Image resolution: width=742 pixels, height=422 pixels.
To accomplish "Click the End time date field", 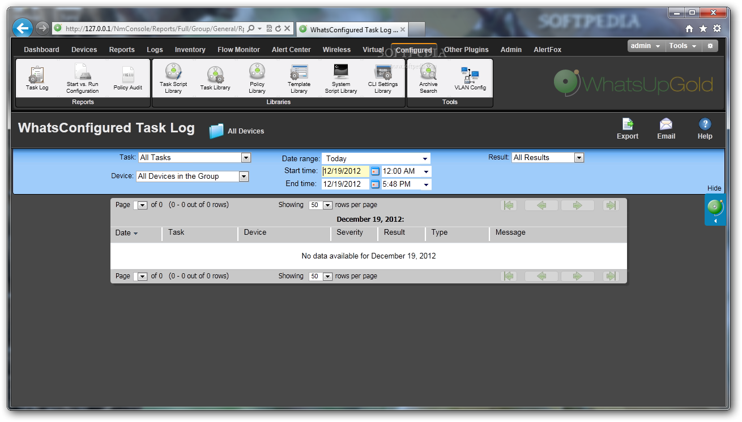I will (346, 184).
